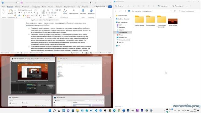Toggle the AutoSave switch in Word
201x113 pixels.
pyautogui.click(x=17, y=3)
